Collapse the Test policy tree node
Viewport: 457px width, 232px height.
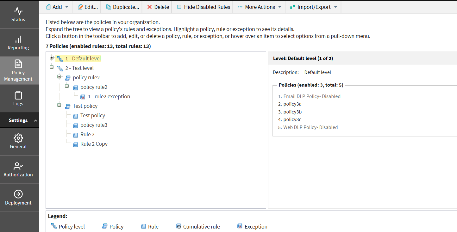click(59, 105)
